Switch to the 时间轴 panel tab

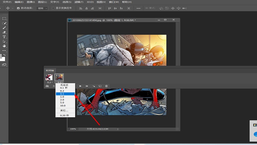point(50,70)
